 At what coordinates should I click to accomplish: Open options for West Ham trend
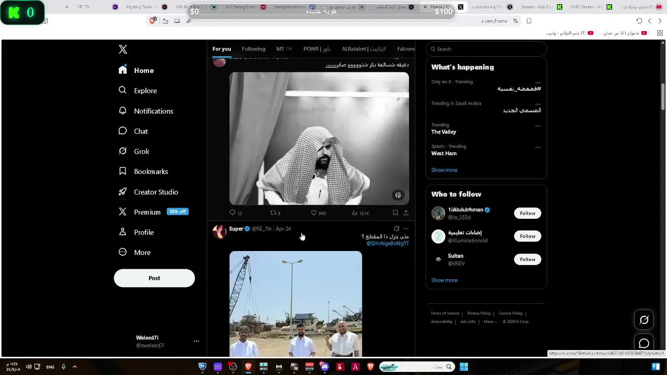tap(538, 147)
